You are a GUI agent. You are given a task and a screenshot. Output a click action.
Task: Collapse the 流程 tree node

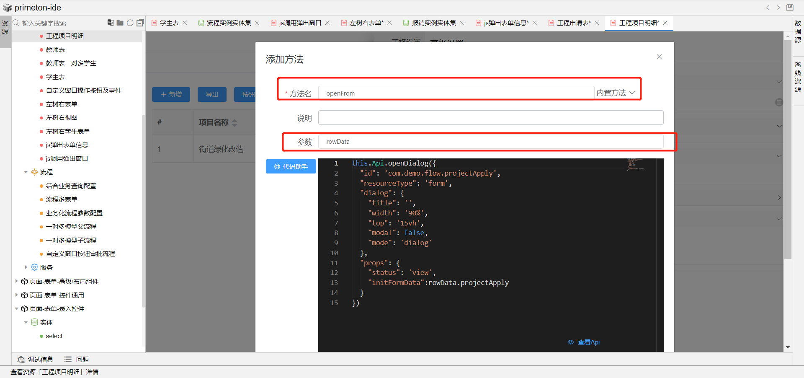(26, 172)
